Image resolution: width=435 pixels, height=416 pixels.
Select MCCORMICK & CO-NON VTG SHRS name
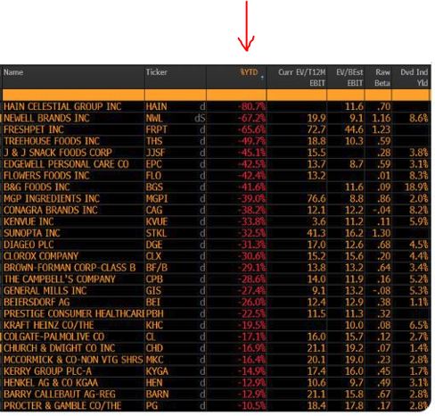pos(73,360)
